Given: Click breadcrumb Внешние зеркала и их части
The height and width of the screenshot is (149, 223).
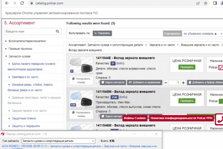Looking at the screenshot, I should tap(200, 45).
